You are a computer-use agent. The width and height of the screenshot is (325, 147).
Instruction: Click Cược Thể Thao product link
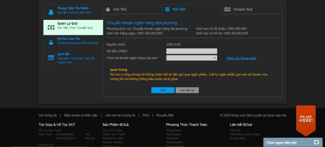click(x=113, y=130)
